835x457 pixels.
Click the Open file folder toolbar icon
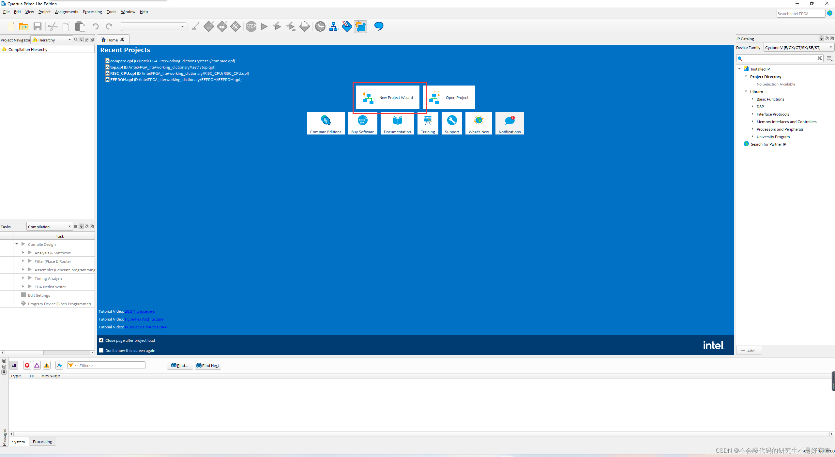point(24,26)
